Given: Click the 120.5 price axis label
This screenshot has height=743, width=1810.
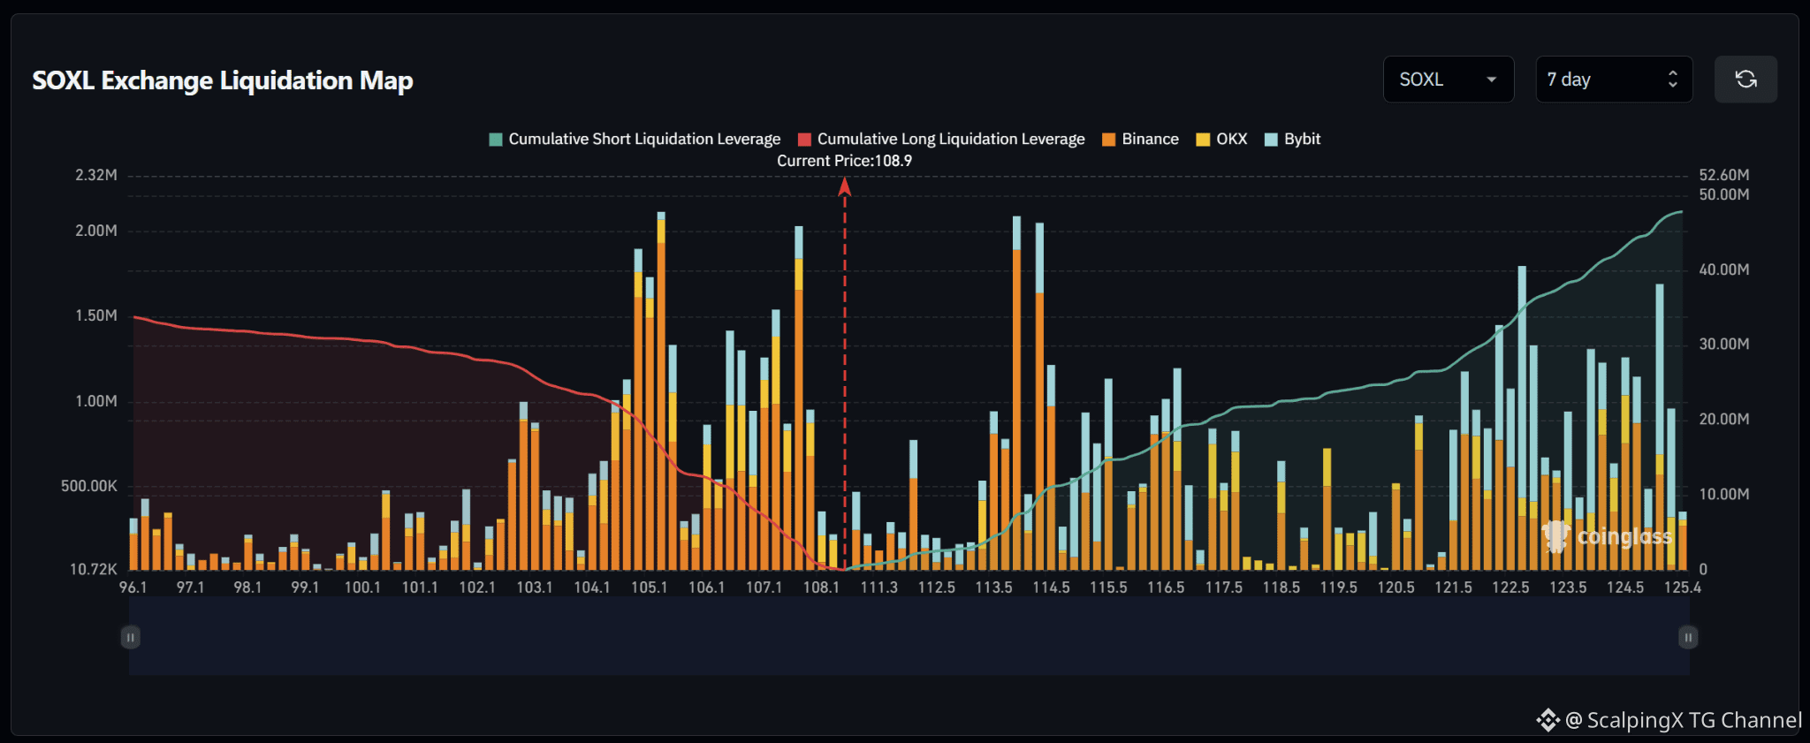Looking at the screenshot, I should 1396,588.
